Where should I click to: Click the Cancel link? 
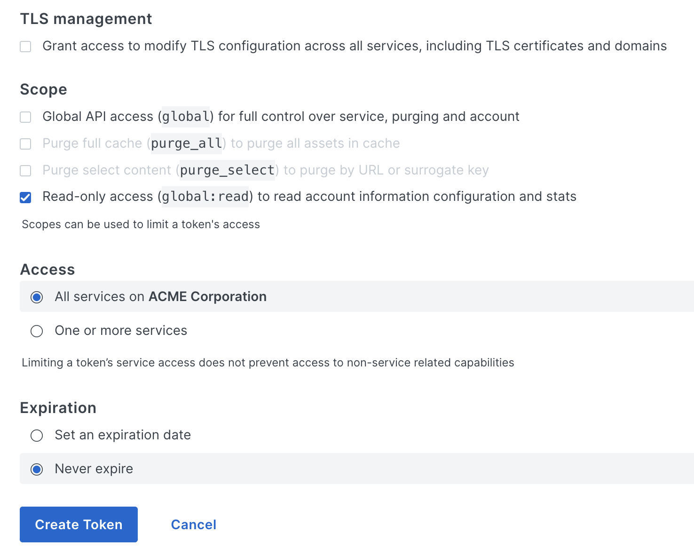(x=193, y=524)
